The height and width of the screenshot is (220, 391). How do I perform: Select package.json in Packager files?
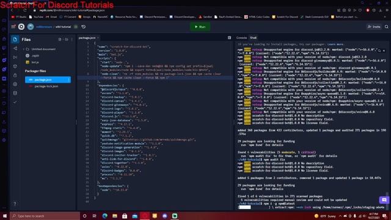[48, 79]
